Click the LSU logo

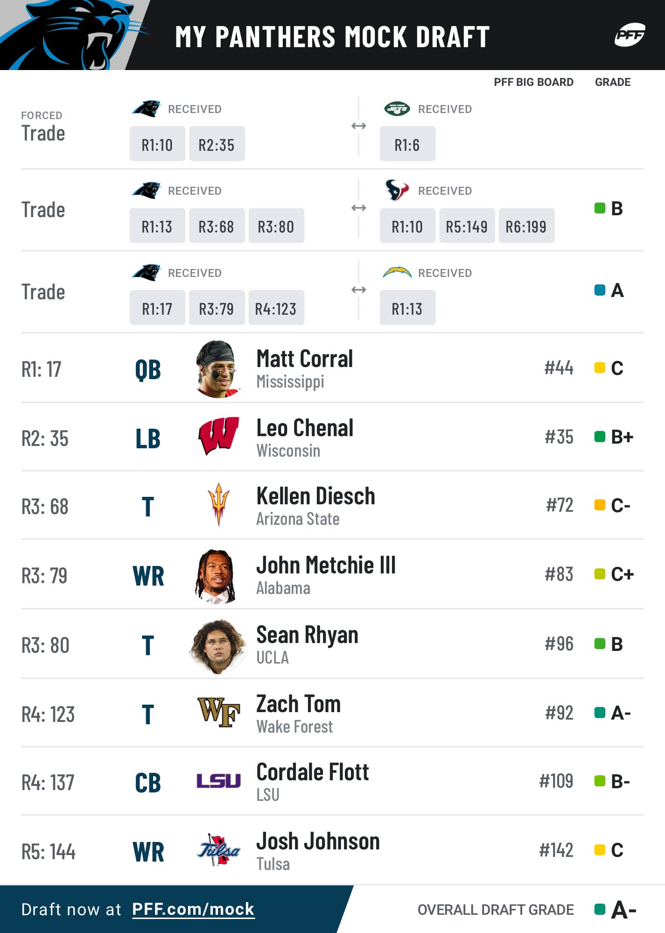pyautogui.click(x=218, y=781)
